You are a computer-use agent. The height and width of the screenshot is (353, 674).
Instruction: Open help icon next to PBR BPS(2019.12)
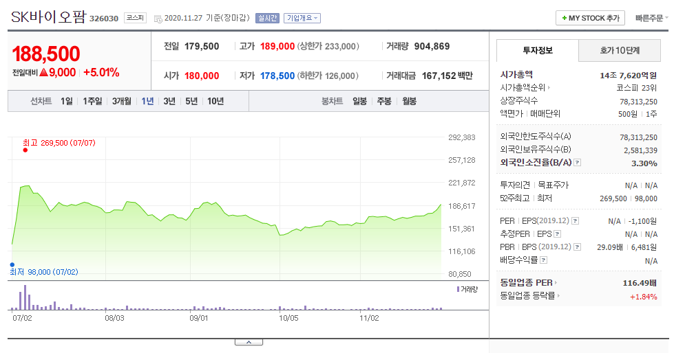pos(578,247)
